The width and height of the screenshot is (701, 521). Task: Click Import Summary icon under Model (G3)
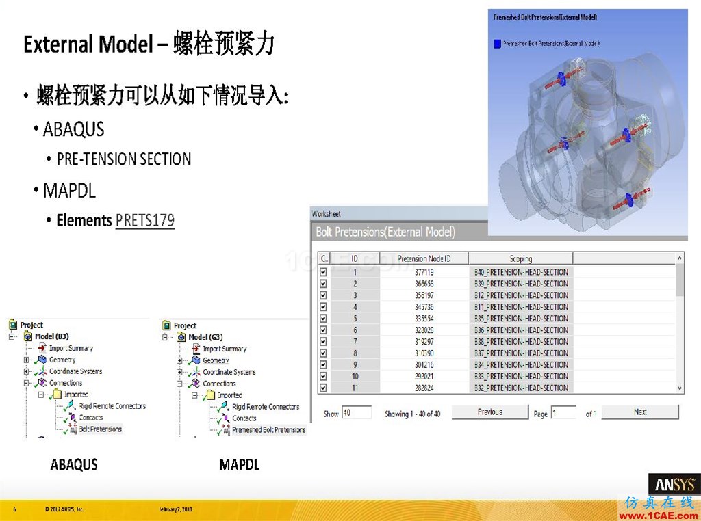(196, 349)
